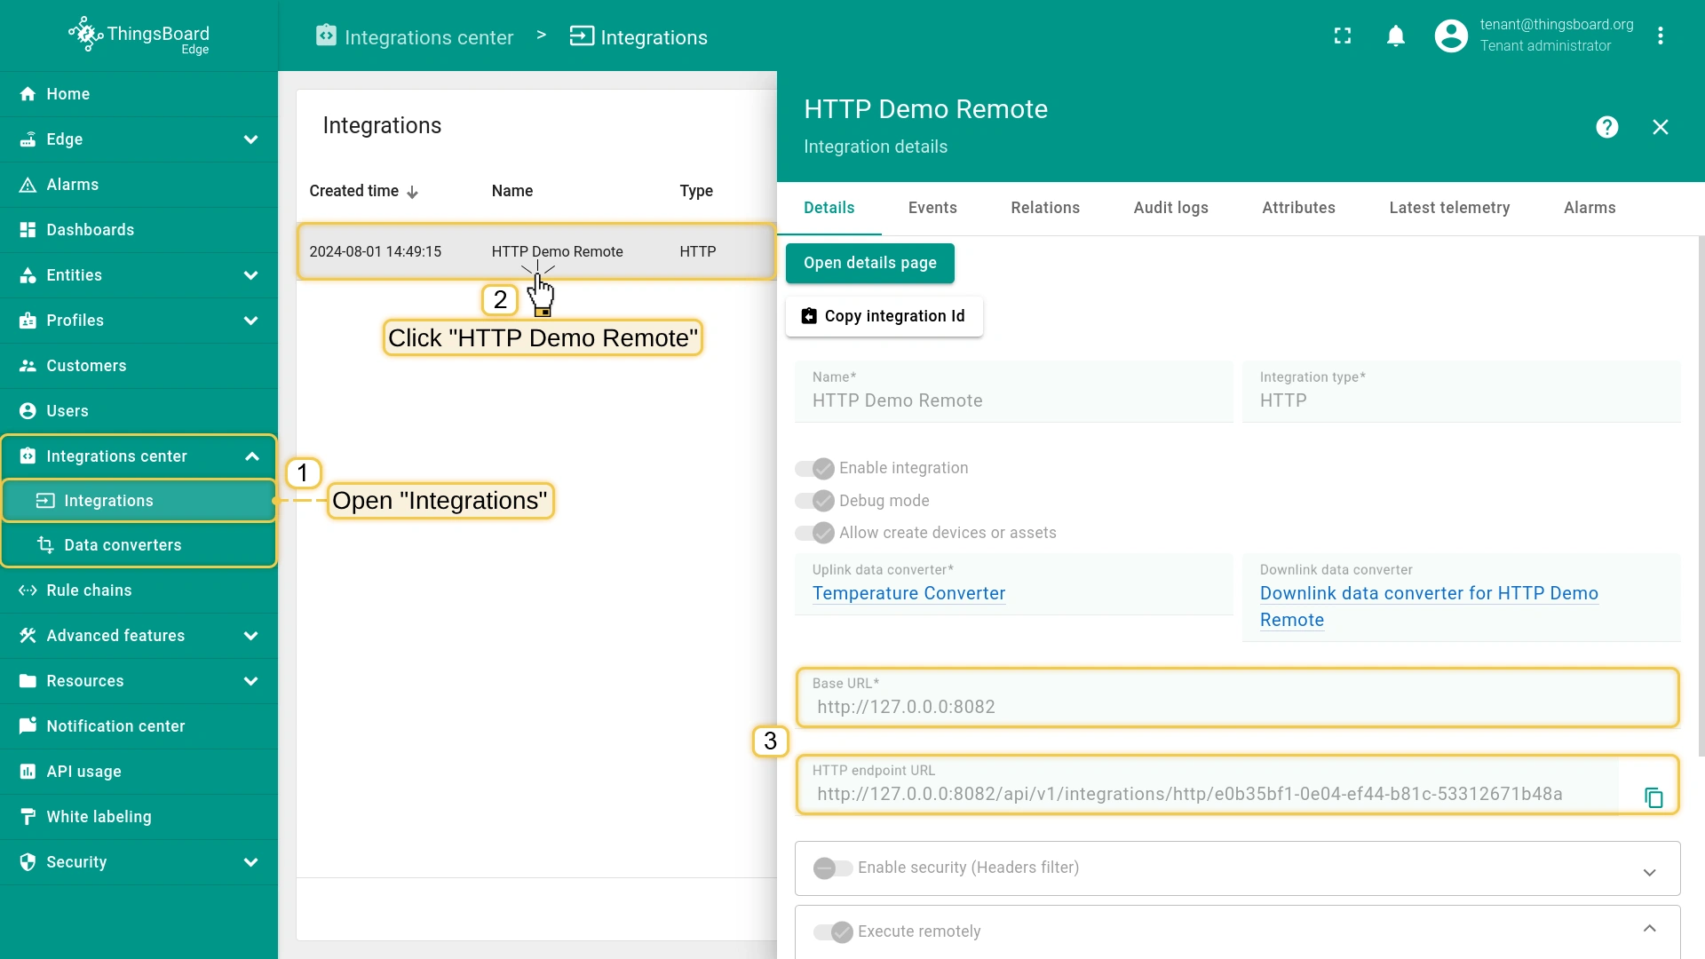Image resolution: width=1705 pixels, height=959 pixels.
Task: Toggle the Enable integration switch
Action: pos(814,468)
